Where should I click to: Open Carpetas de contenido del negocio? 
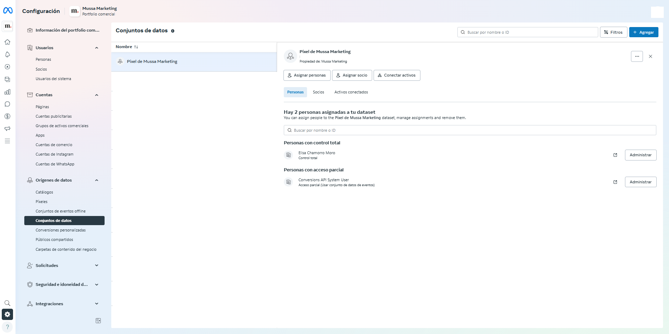coord(66,249)
